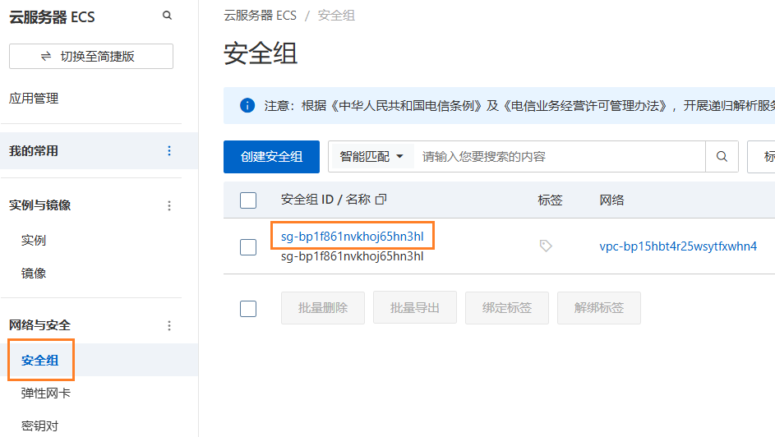Open 镜像 in sidebar

(x=34, y=274)
